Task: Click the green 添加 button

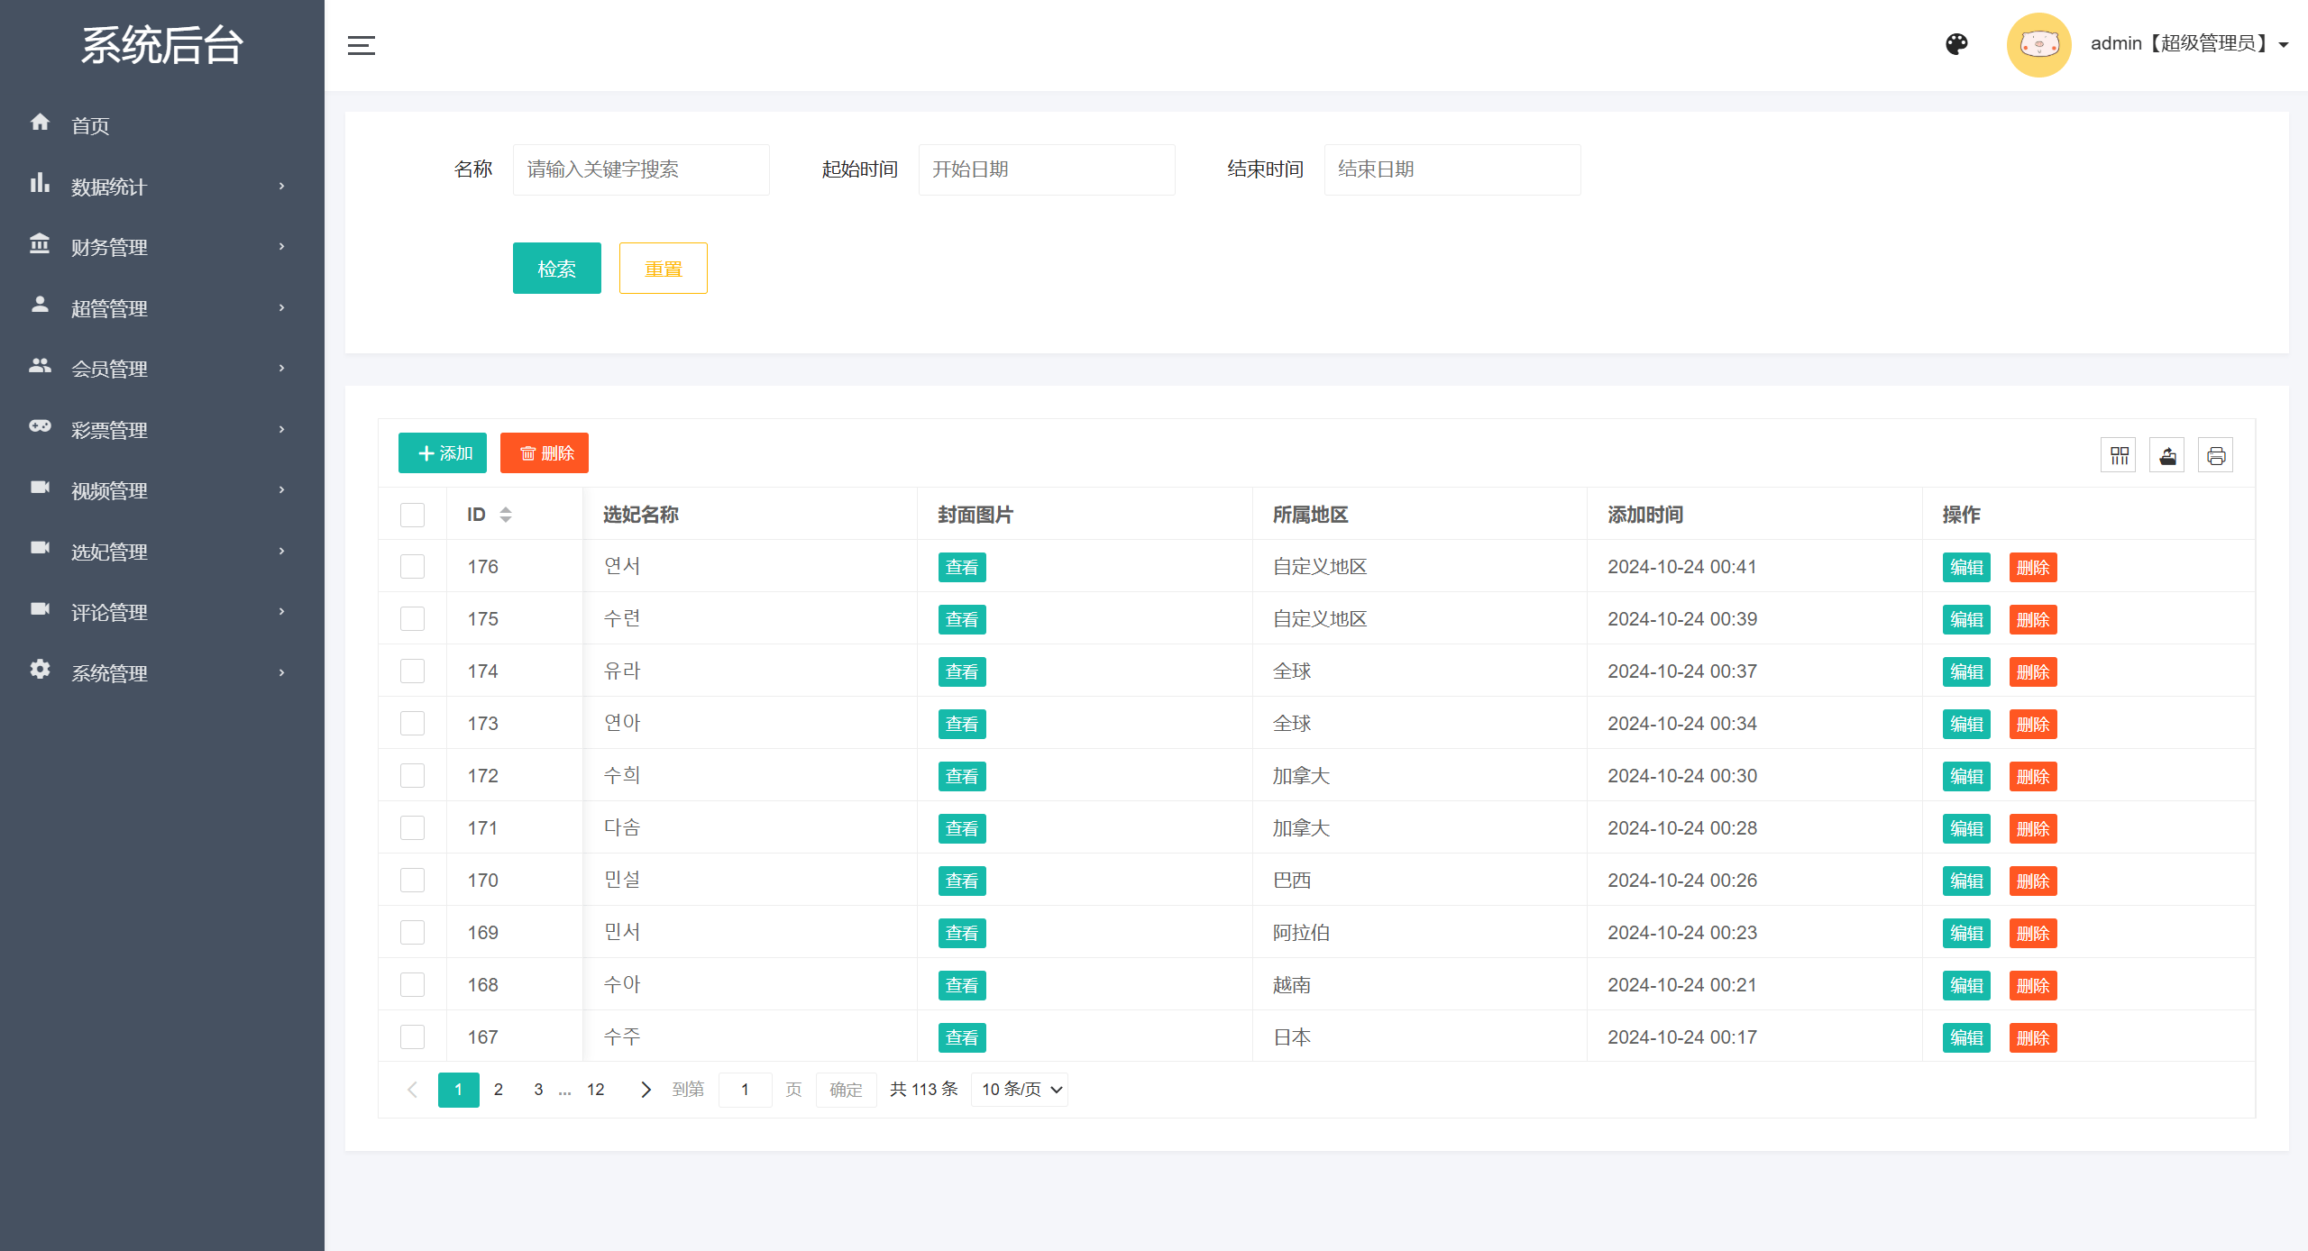Action: coord(443,453)
